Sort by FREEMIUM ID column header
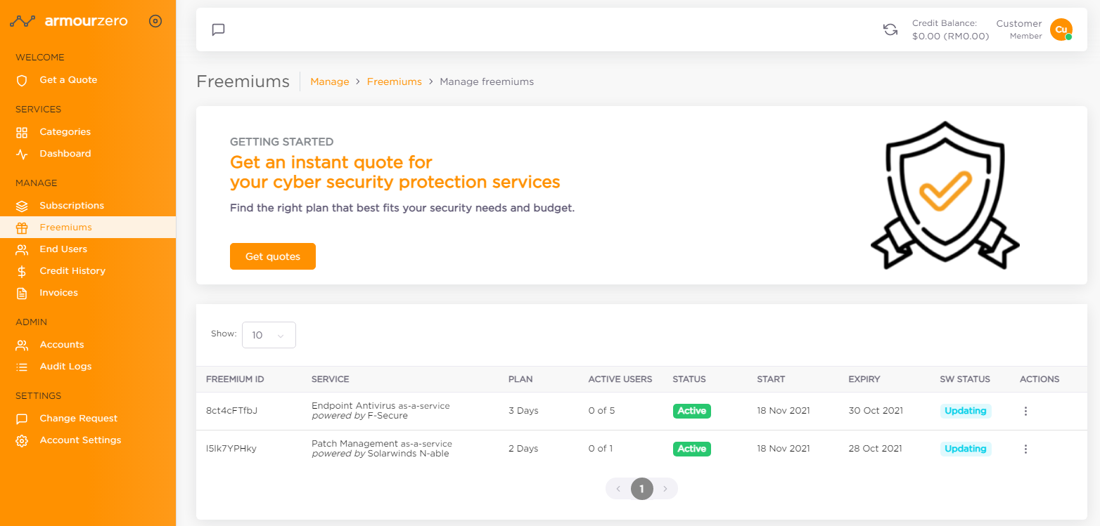Viewport: 1100px width, 526px height. pos(235,379)
